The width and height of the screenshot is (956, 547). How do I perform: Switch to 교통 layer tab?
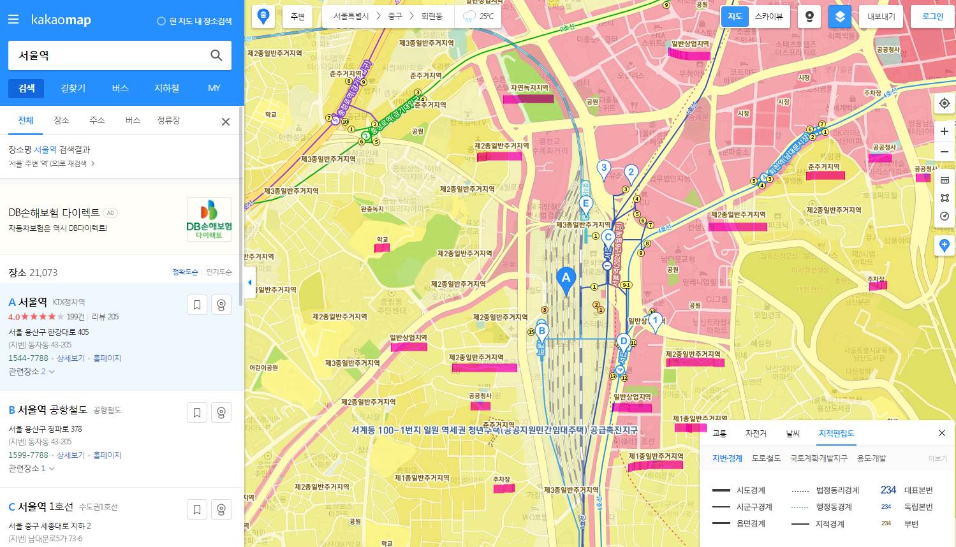[x=719, y=434]
